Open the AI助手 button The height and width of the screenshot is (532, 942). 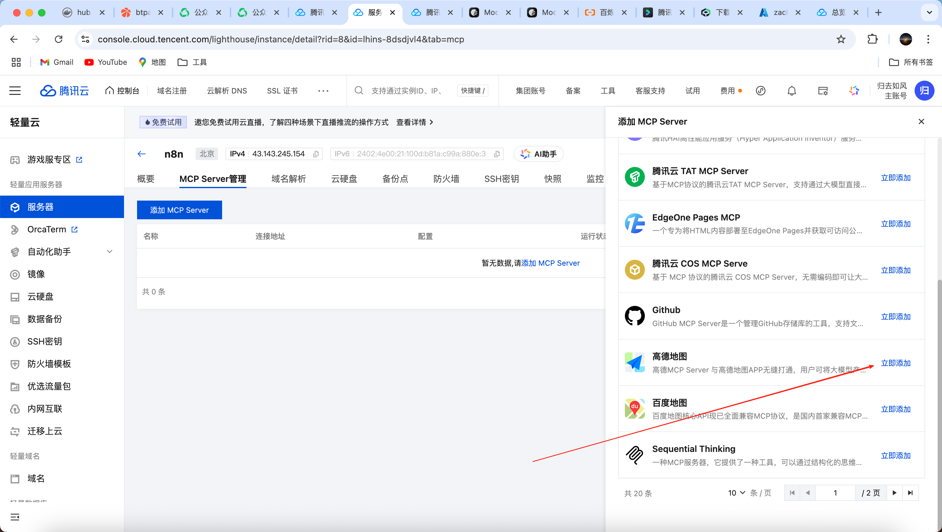pyautogui.click(x=539, y=154)
